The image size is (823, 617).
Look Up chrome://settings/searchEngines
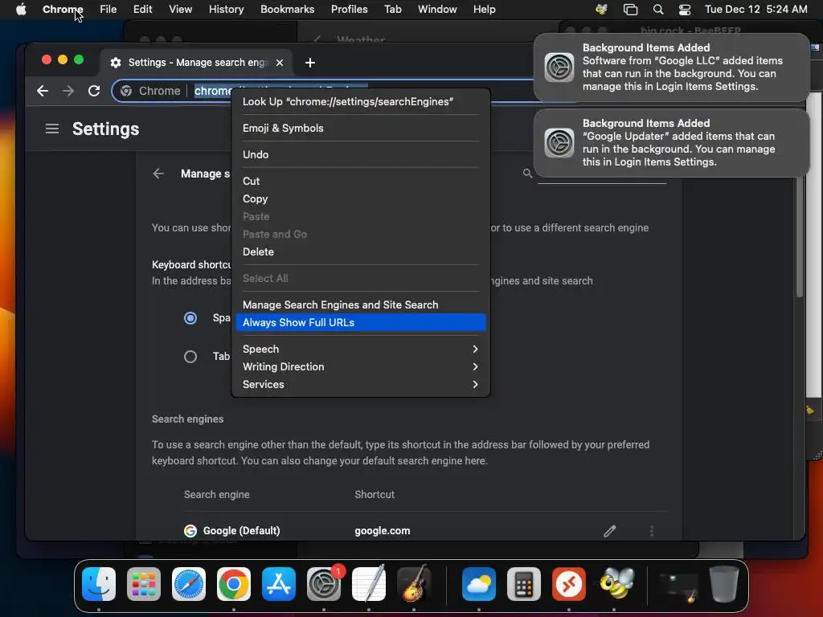click(x=361, y=102)
